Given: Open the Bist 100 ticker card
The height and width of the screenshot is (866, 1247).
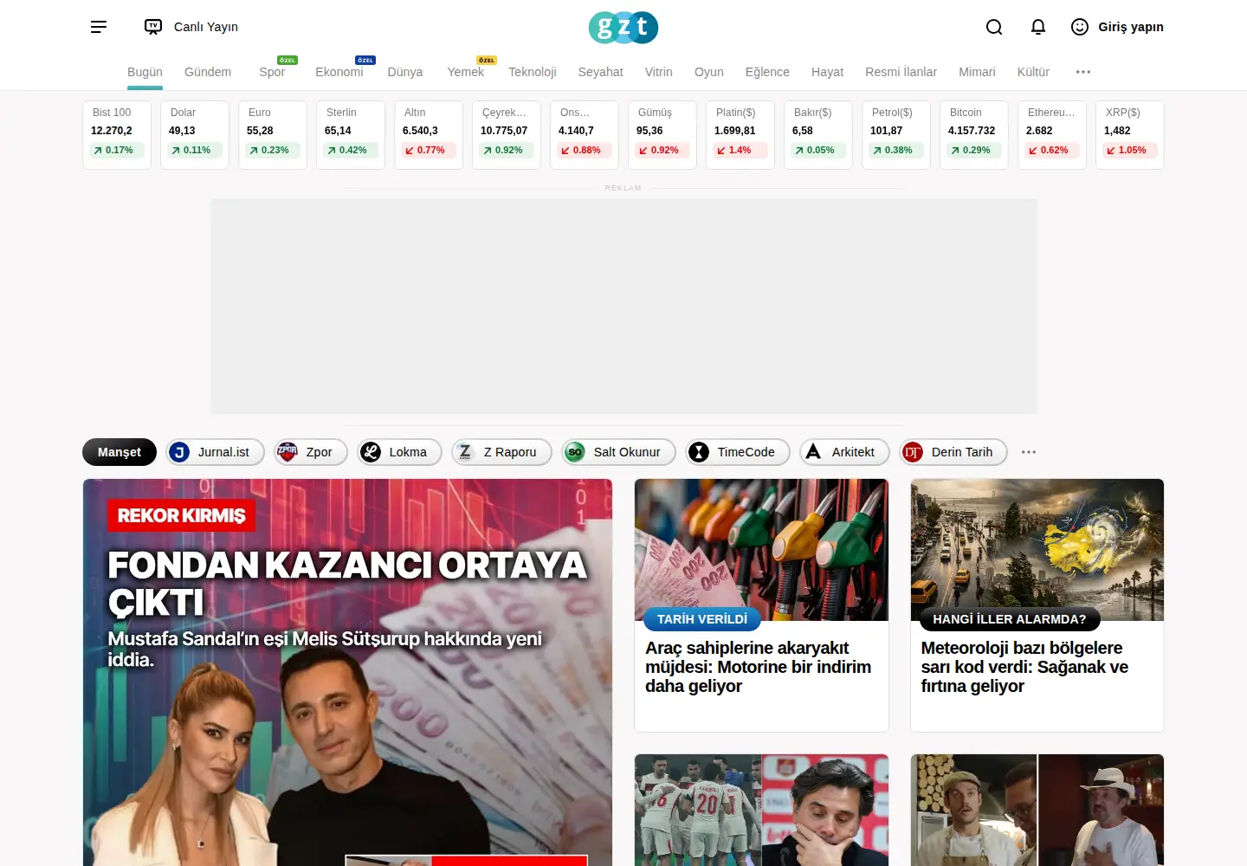Looking at the screenshot, I should pos(117,135).
